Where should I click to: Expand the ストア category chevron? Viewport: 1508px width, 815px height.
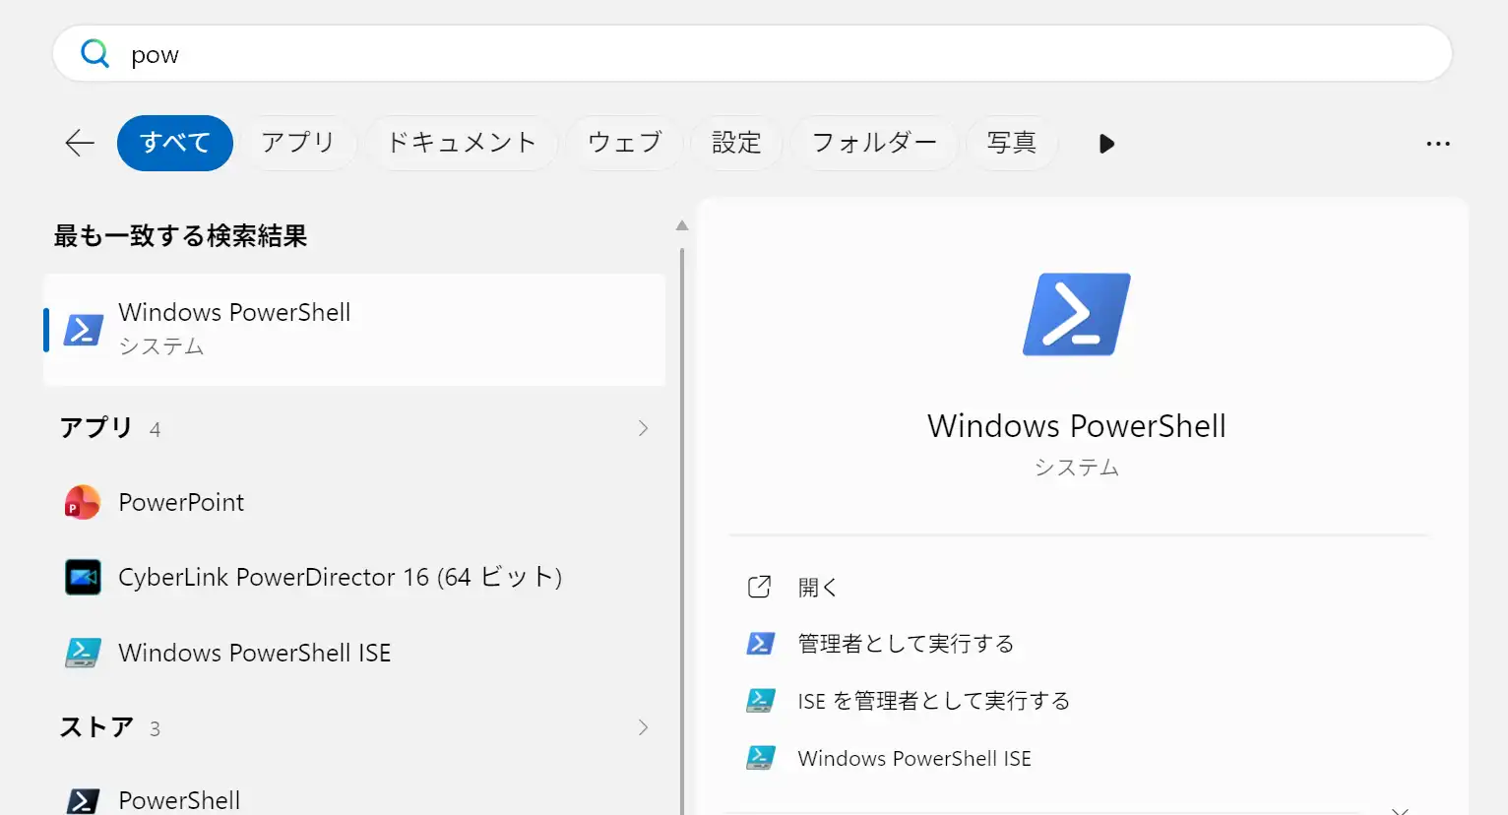pos(643,727)
